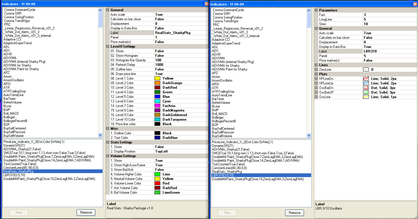The image size is (418, 219).
Task: Collapse the Volume Settings section
Action: coord(107,156)
